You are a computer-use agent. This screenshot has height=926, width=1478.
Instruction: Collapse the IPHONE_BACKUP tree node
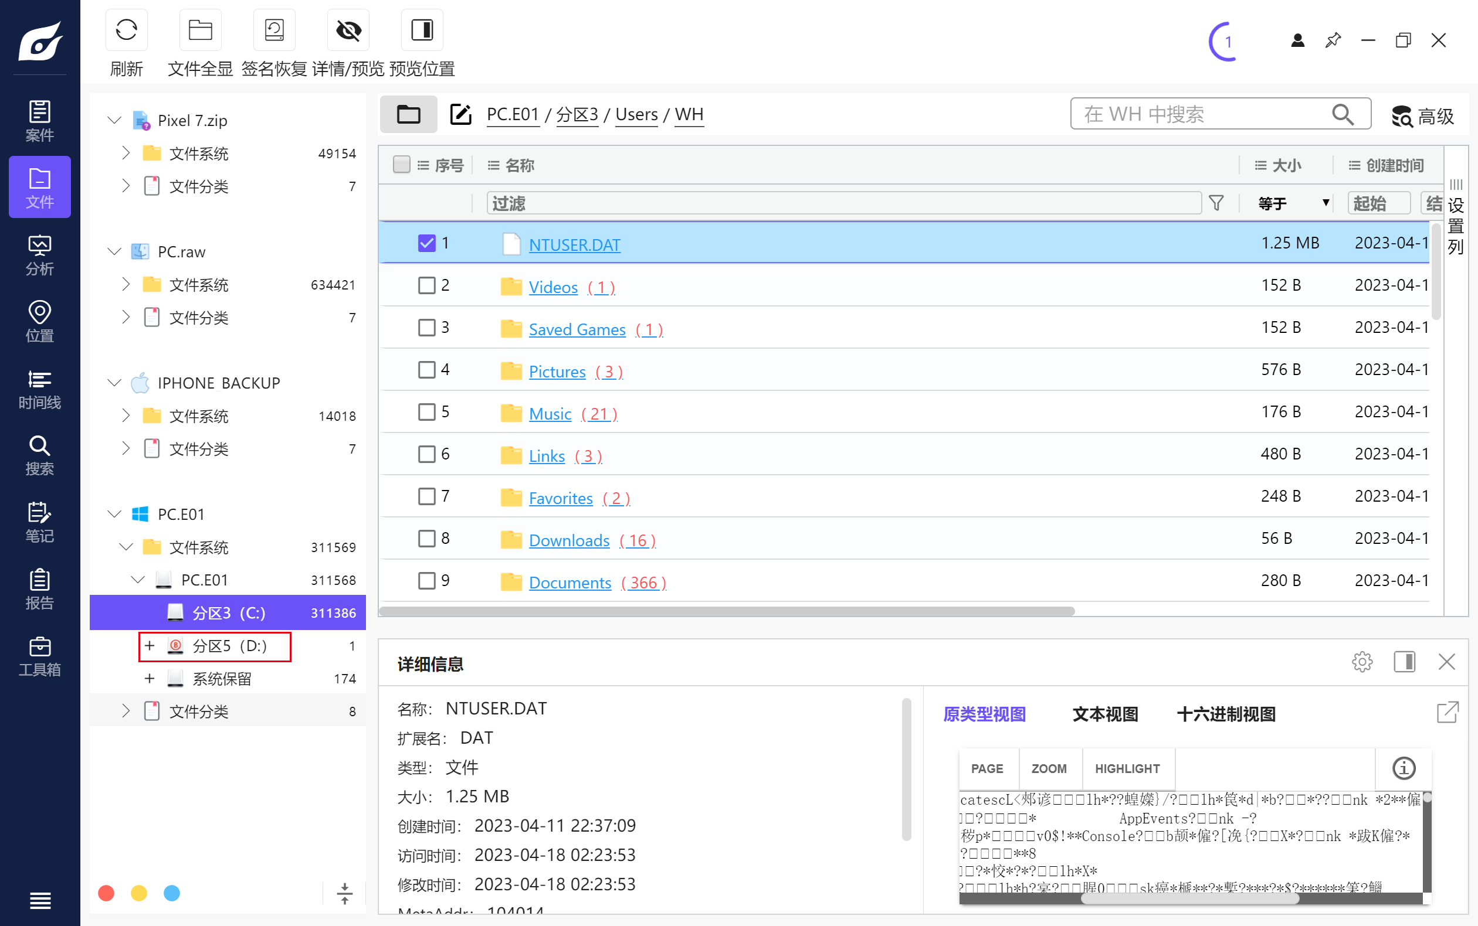[x=114, y=383]
